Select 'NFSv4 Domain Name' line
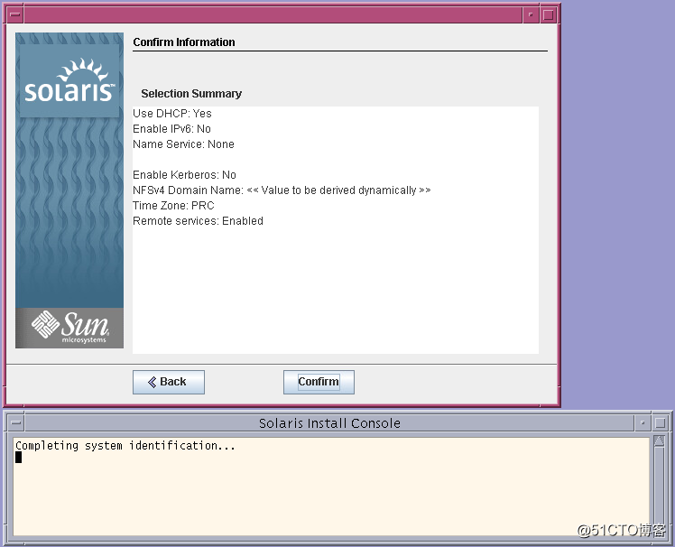 point(282,190)
